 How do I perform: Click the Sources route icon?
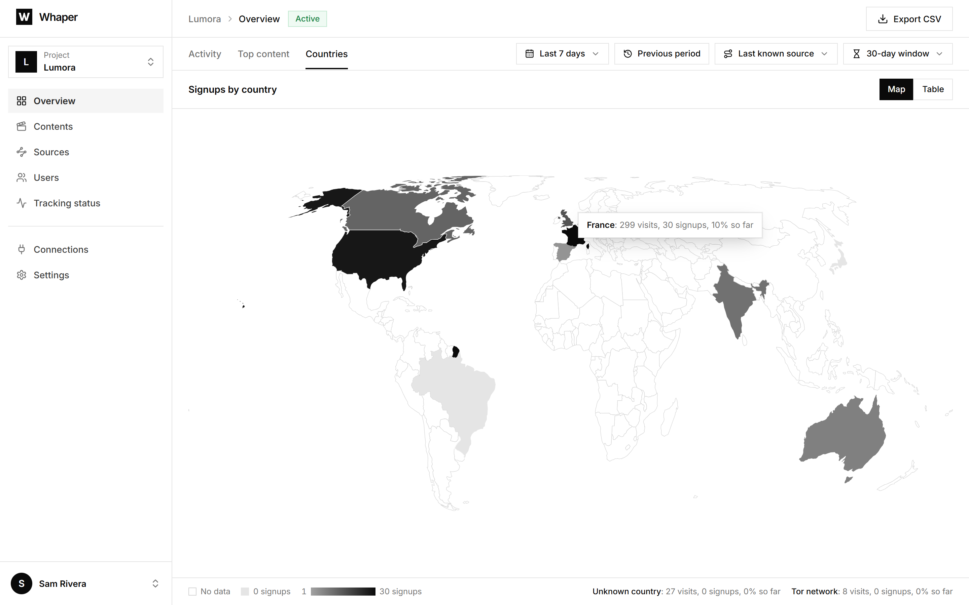point(22,152)
